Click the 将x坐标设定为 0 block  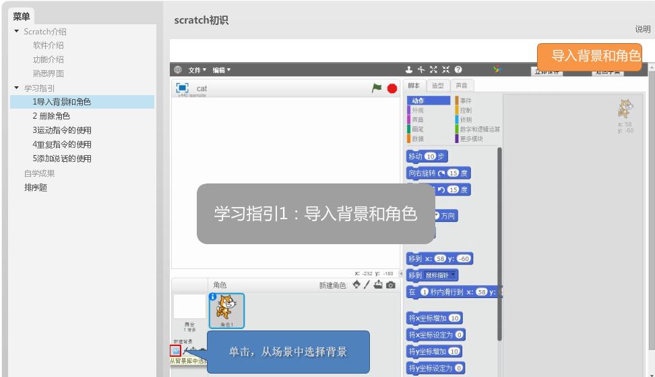click(436, 335)
